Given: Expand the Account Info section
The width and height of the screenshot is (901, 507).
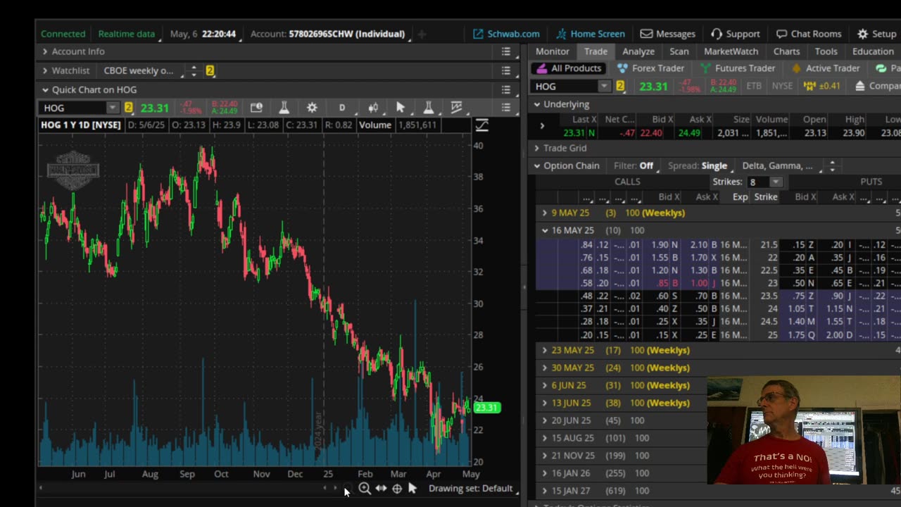Looking at the screenshot, I should 45,51.
